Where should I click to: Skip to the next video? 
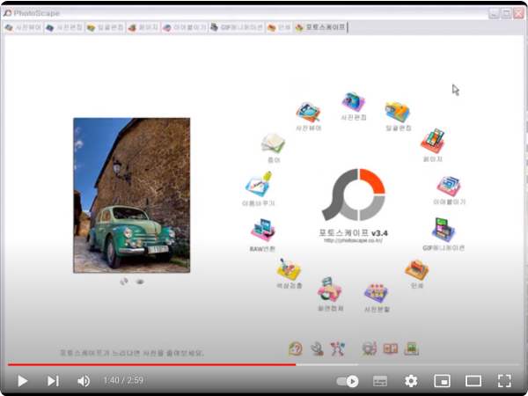click(x=53, y=381)
